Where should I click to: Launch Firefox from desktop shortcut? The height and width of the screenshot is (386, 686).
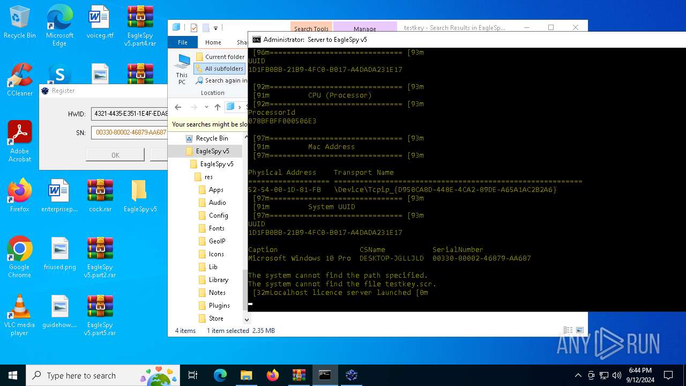20,196
